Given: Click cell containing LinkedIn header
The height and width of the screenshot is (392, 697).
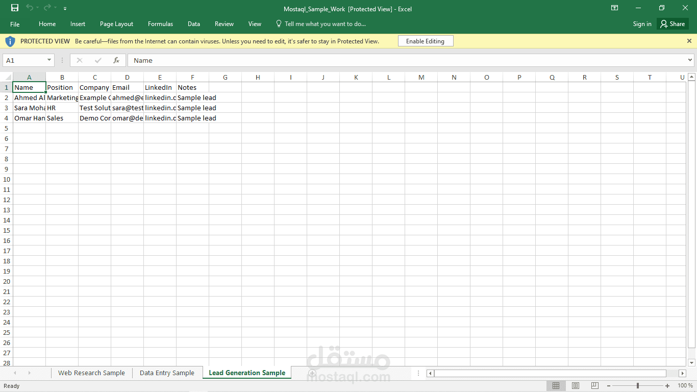Looking at the screenshot, I should (160, 87).
